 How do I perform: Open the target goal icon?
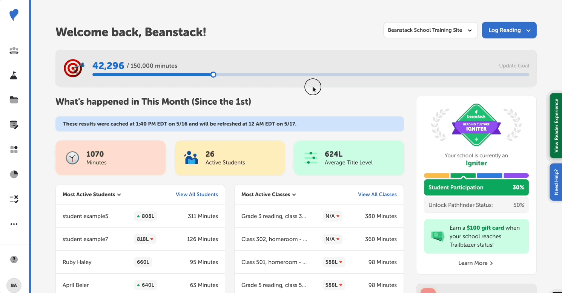coord(74,68)
